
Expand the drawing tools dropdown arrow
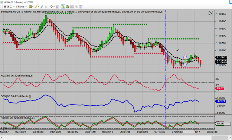(38, 7)
